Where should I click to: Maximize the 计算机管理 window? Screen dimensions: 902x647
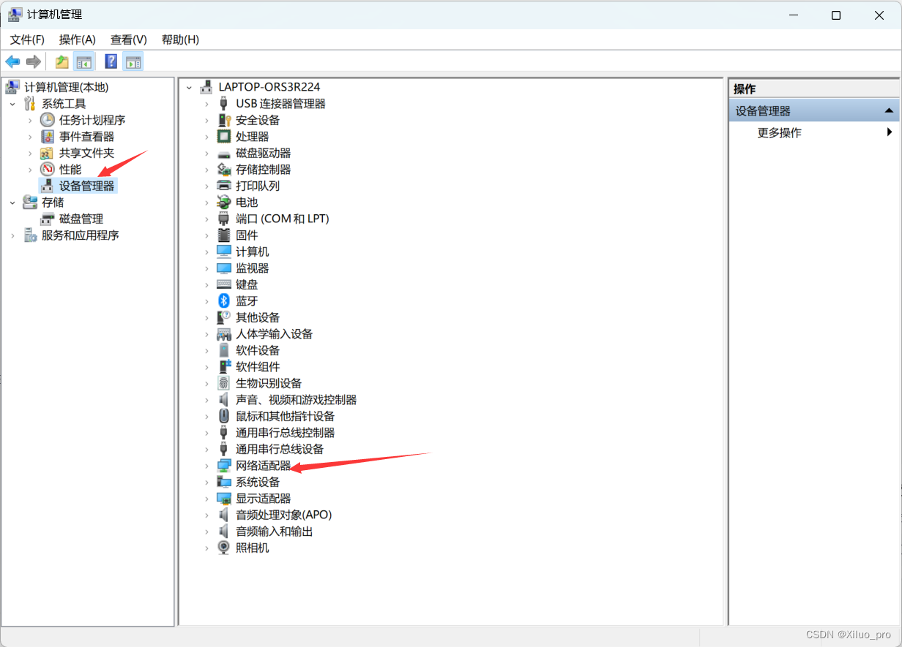tap(836, 15)
